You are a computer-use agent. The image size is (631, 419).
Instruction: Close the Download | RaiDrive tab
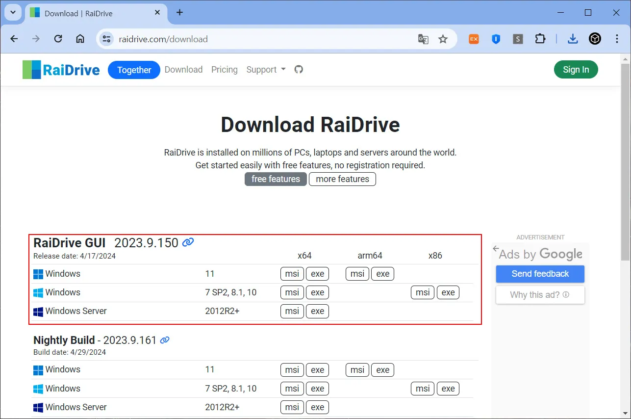click(157, 13)
